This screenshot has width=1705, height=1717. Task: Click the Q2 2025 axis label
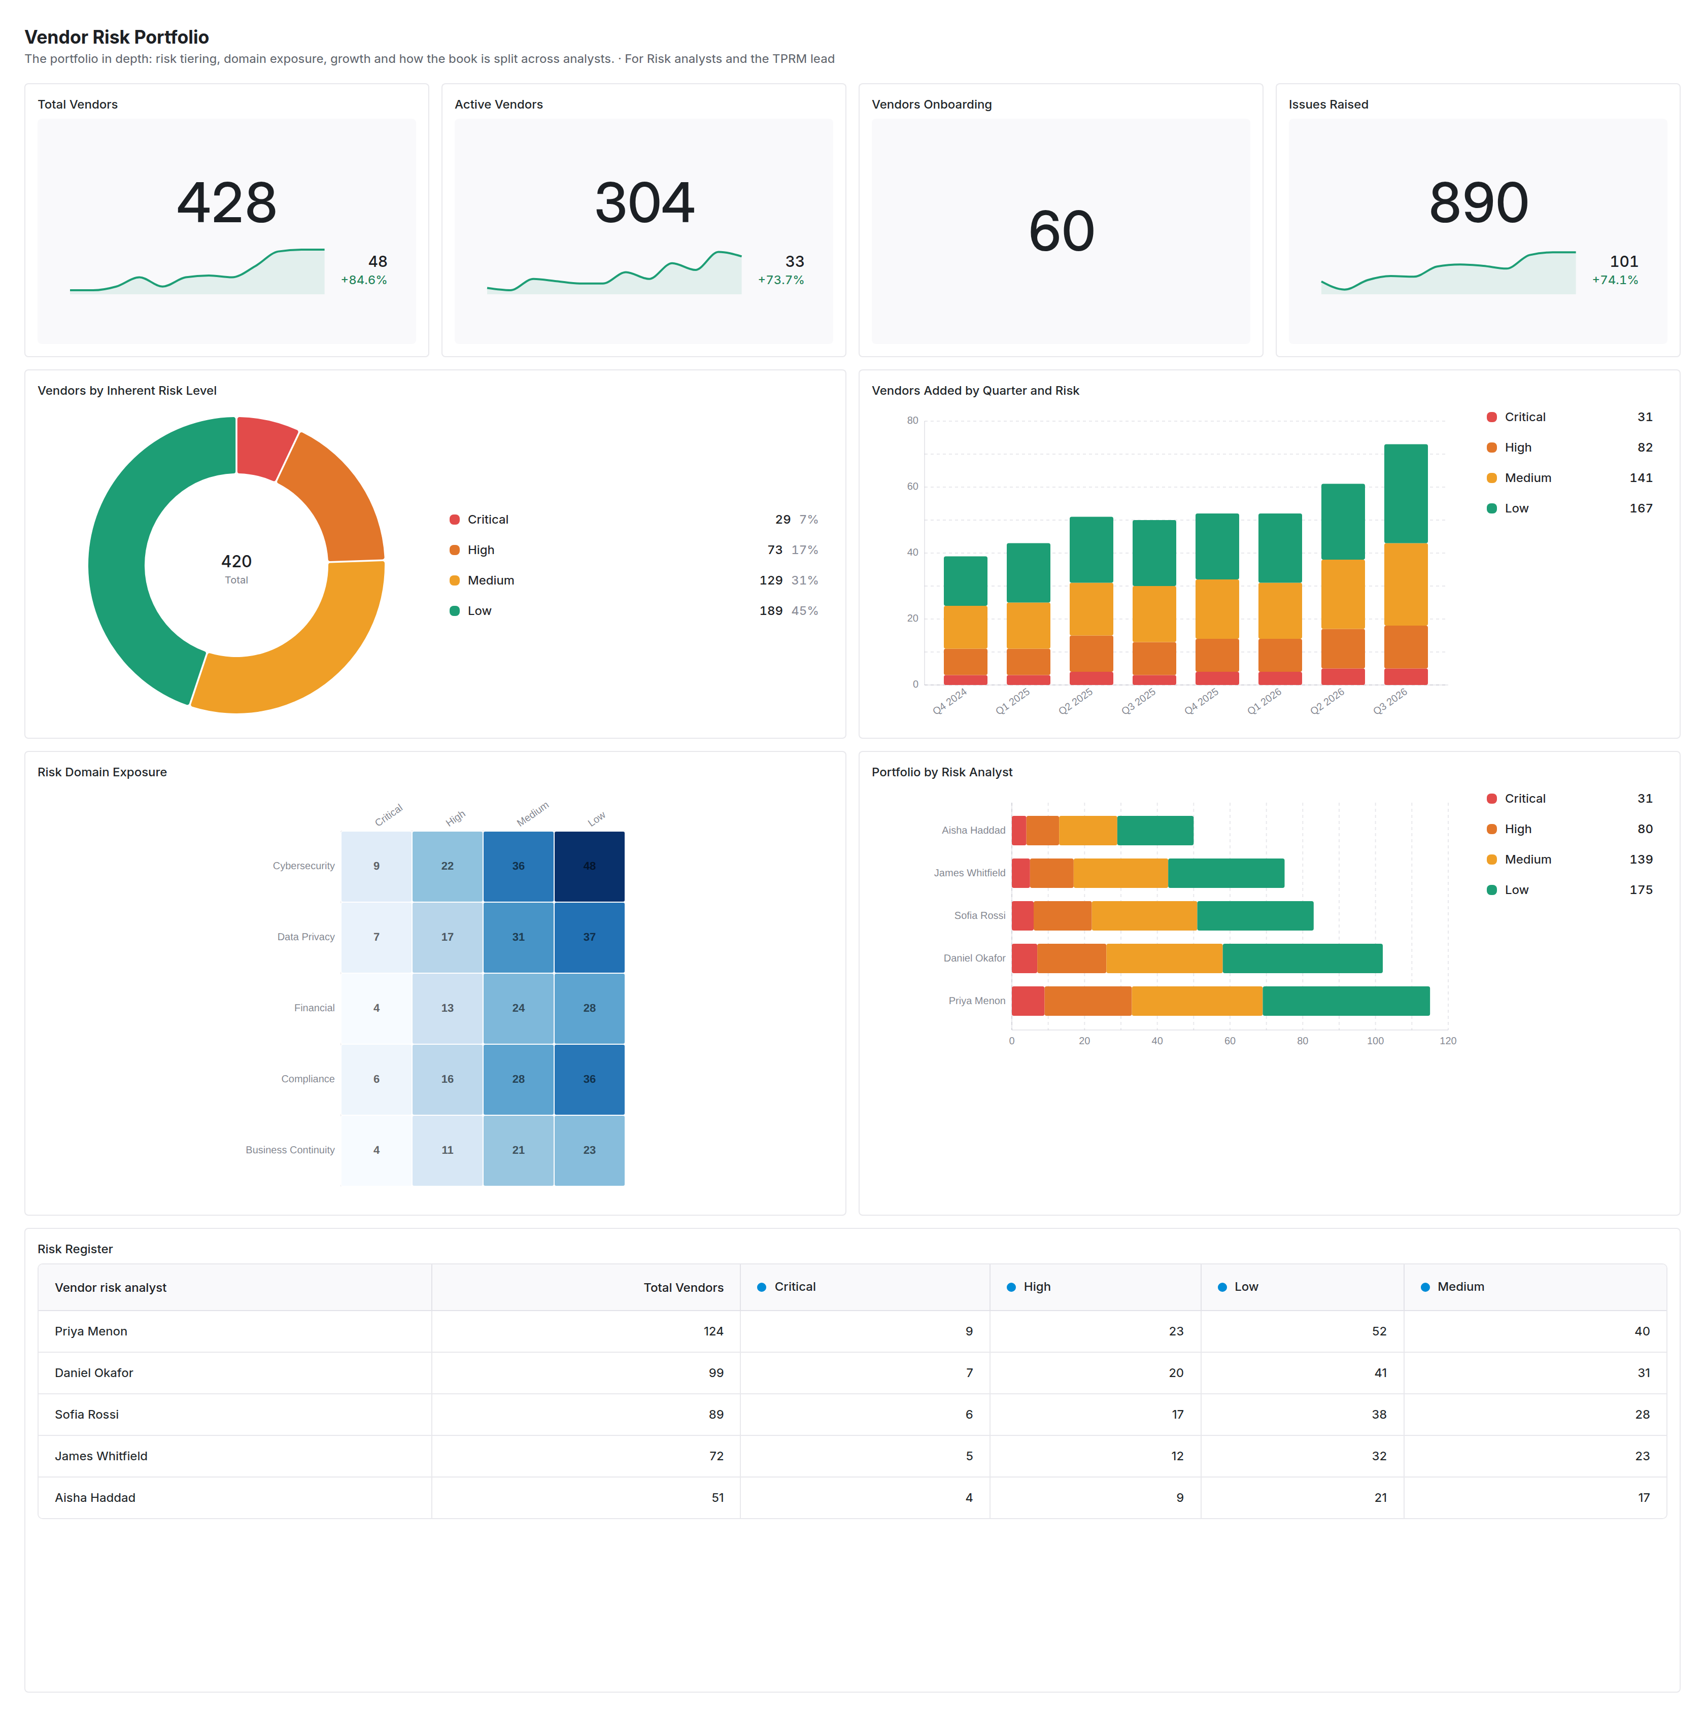click(1076, 701)
